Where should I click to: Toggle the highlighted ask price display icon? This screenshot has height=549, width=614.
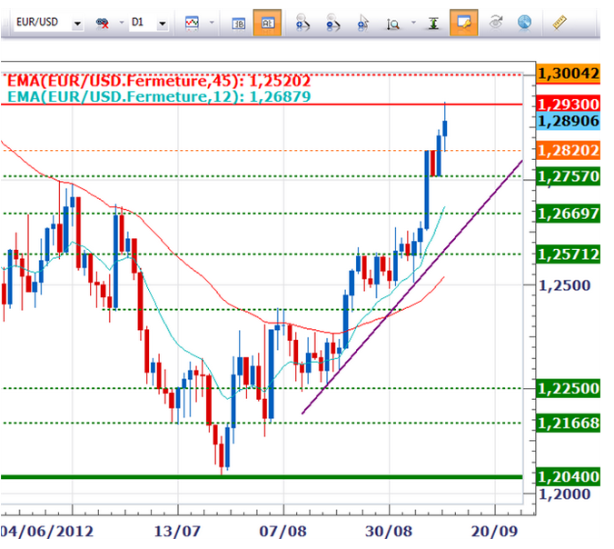(267, 23)
